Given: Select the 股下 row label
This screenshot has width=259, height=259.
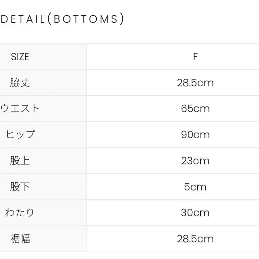Looking at the screenshot, I should (x=20, y=187).
